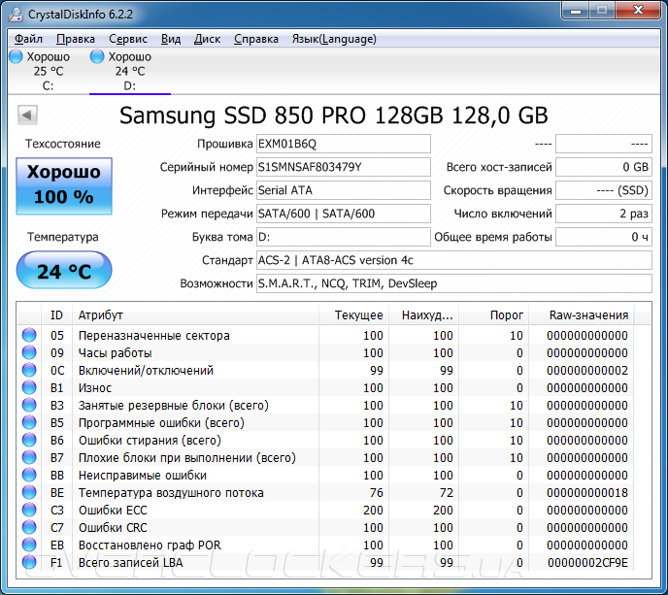The image size is (668, 595).
Task: Click status orb for attribute B6
Action: (29, 440)
